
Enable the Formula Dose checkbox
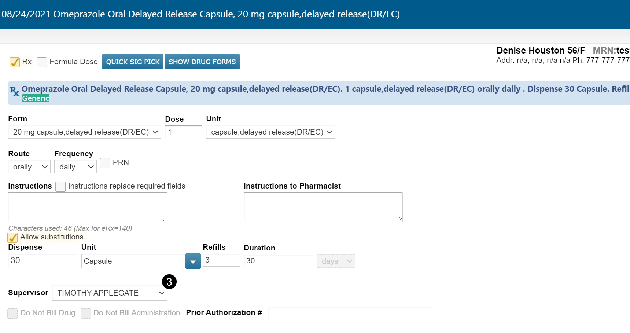click(42, 62)
